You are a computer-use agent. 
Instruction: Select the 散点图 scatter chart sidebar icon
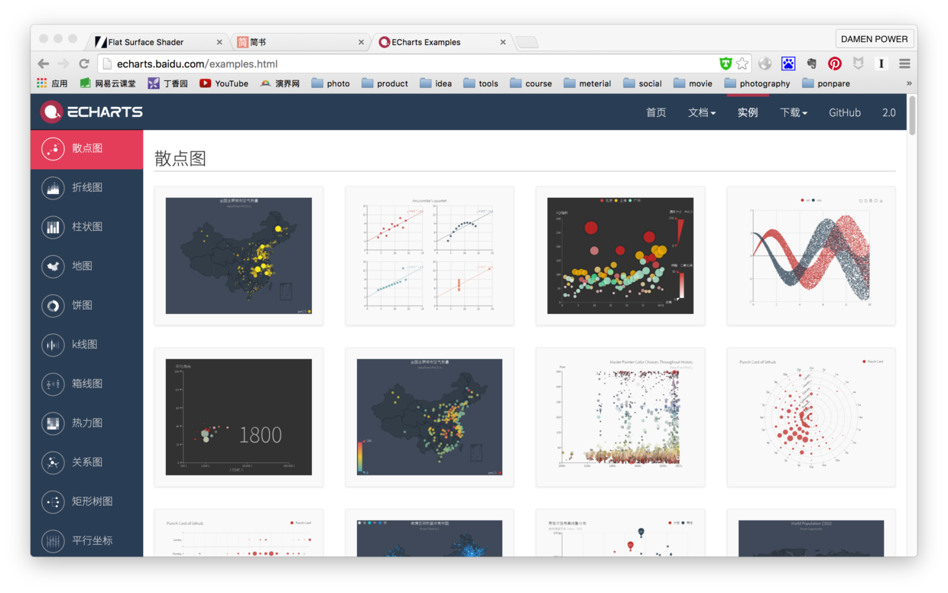53,149
